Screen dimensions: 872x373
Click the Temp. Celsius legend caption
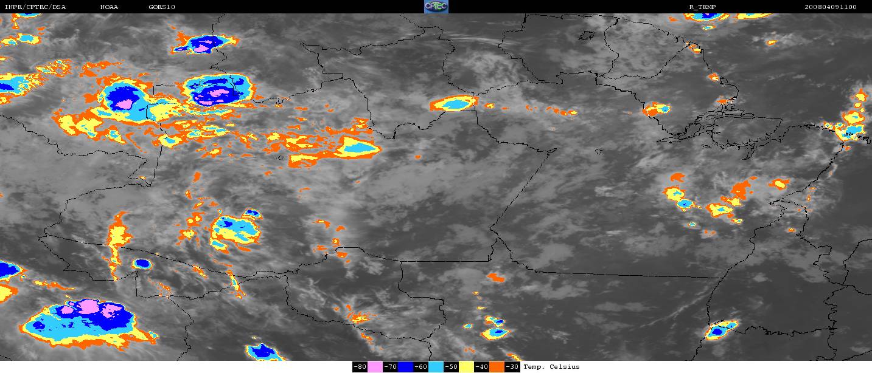(551, 367)
